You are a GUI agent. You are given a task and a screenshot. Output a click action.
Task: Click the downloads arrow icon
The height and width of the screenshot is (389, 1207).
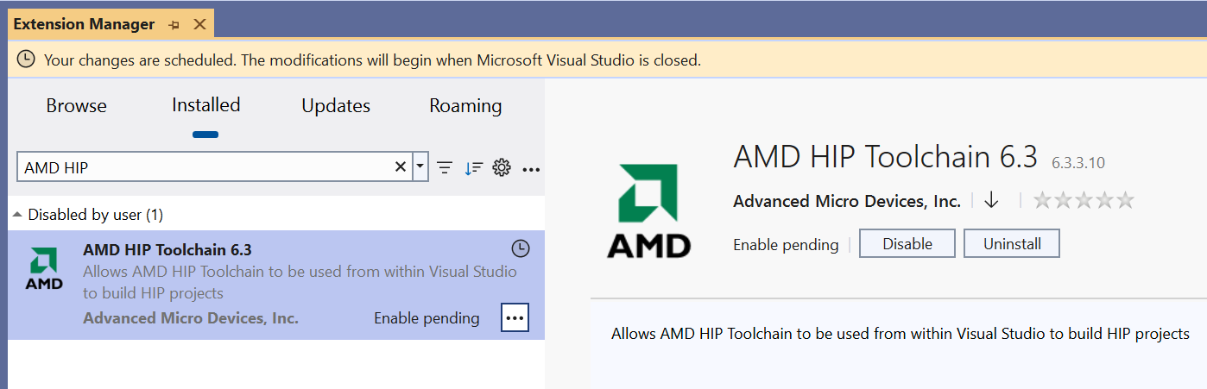(x=991, y=200)
